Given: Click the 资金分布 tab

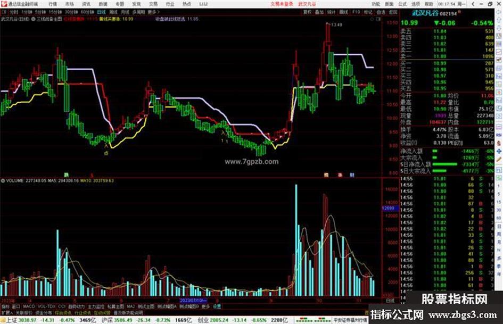Looking at the screenshot, I should coord(44,312).
